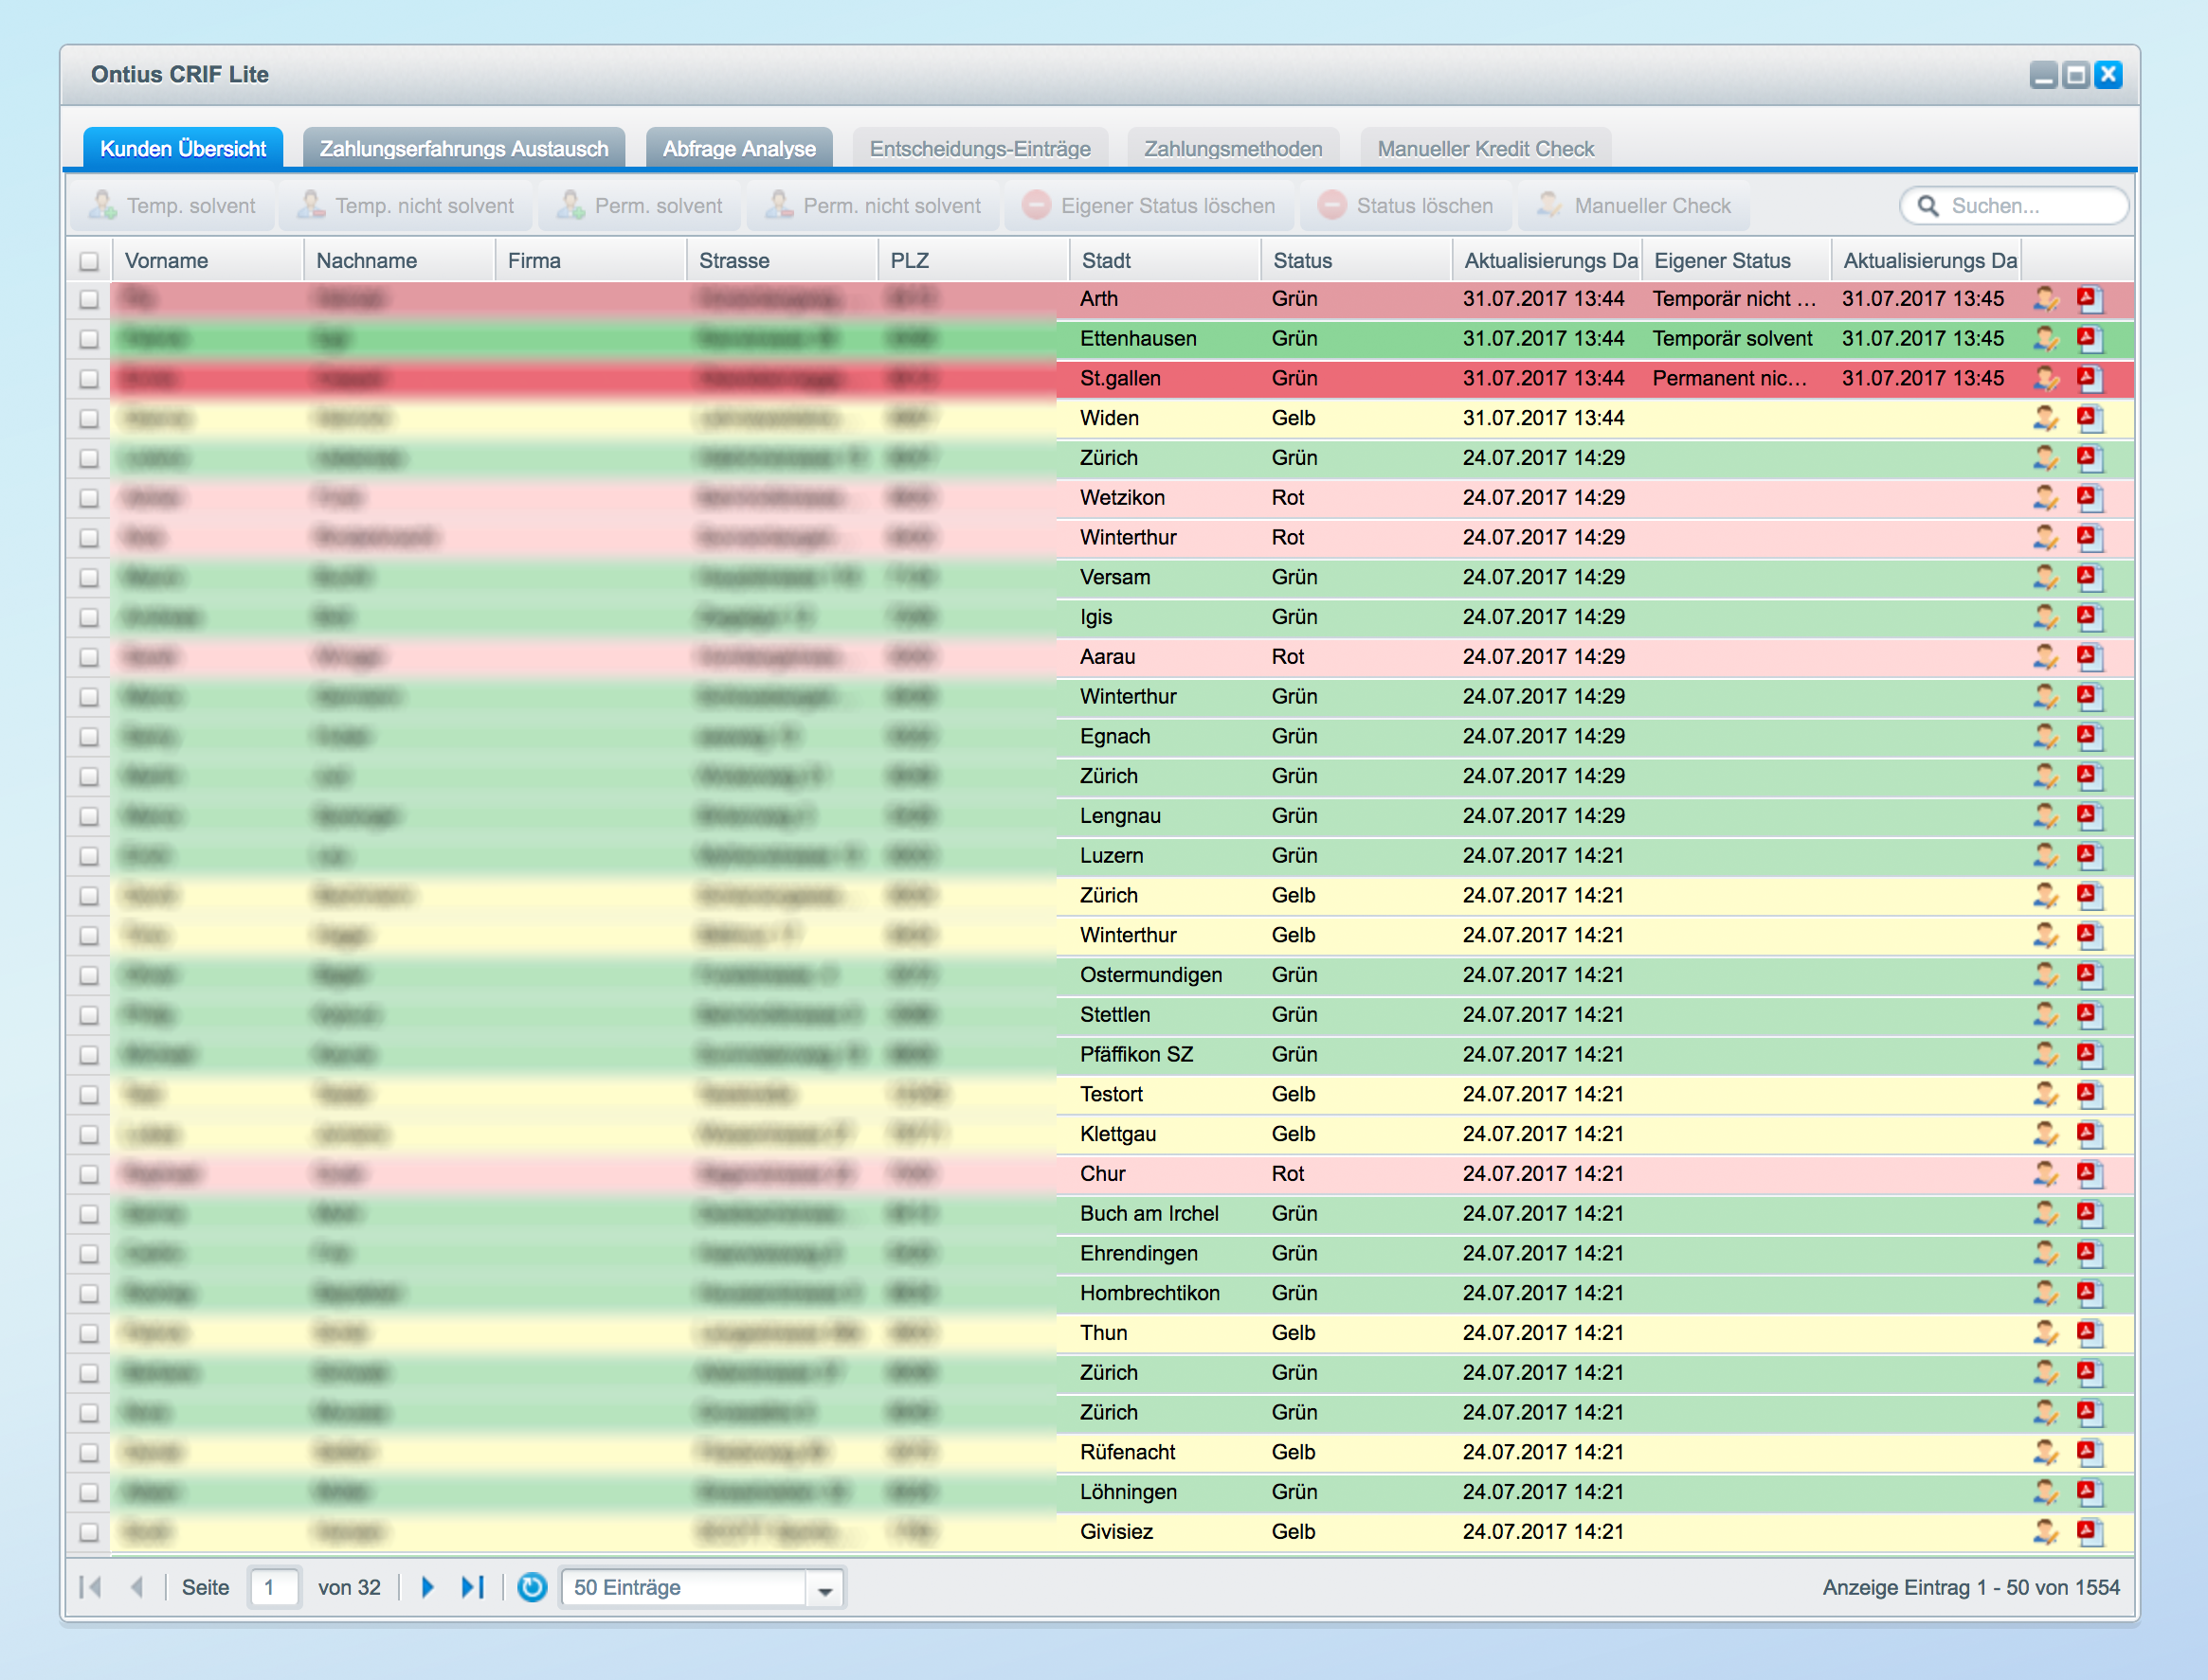This screenshot has height=1680, width=2208.
Task: Click user edit icon in Widen row
Action: 2046,419
